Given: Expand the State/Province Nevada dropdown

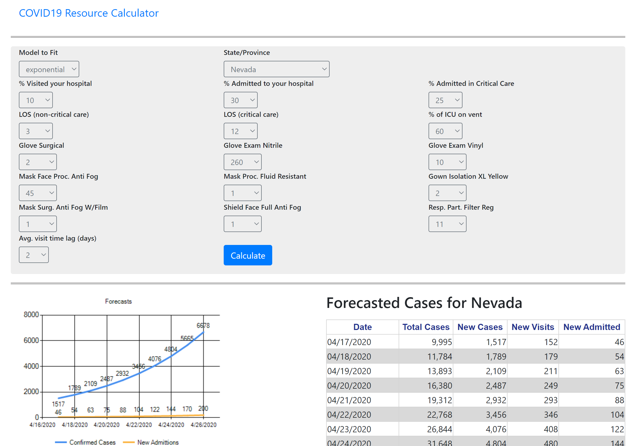Looking at the screenshot, I should pos(276,69).
